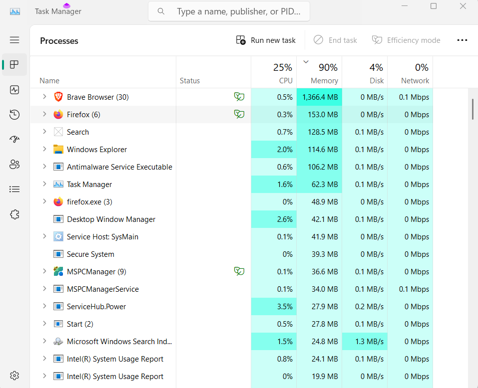Toggle the hamburger navigation menu
This screenshot has width=478, height=388.
coord(14,40)
